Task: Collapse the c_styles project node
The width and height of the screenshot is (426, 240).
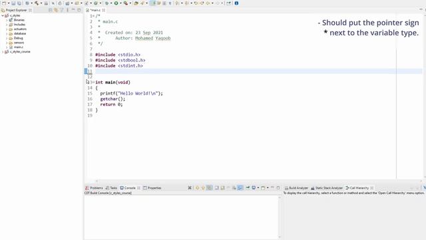Action: click(3, 16)
